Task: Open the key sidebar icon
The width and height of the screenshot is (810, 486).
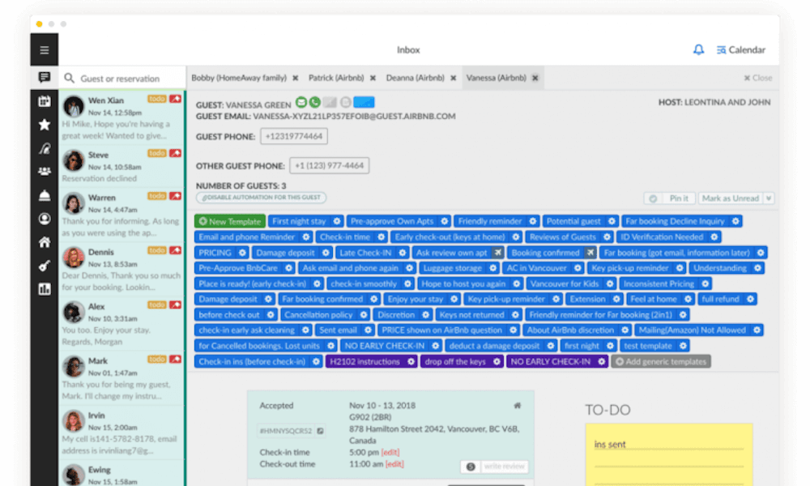Action: (45, 266)
